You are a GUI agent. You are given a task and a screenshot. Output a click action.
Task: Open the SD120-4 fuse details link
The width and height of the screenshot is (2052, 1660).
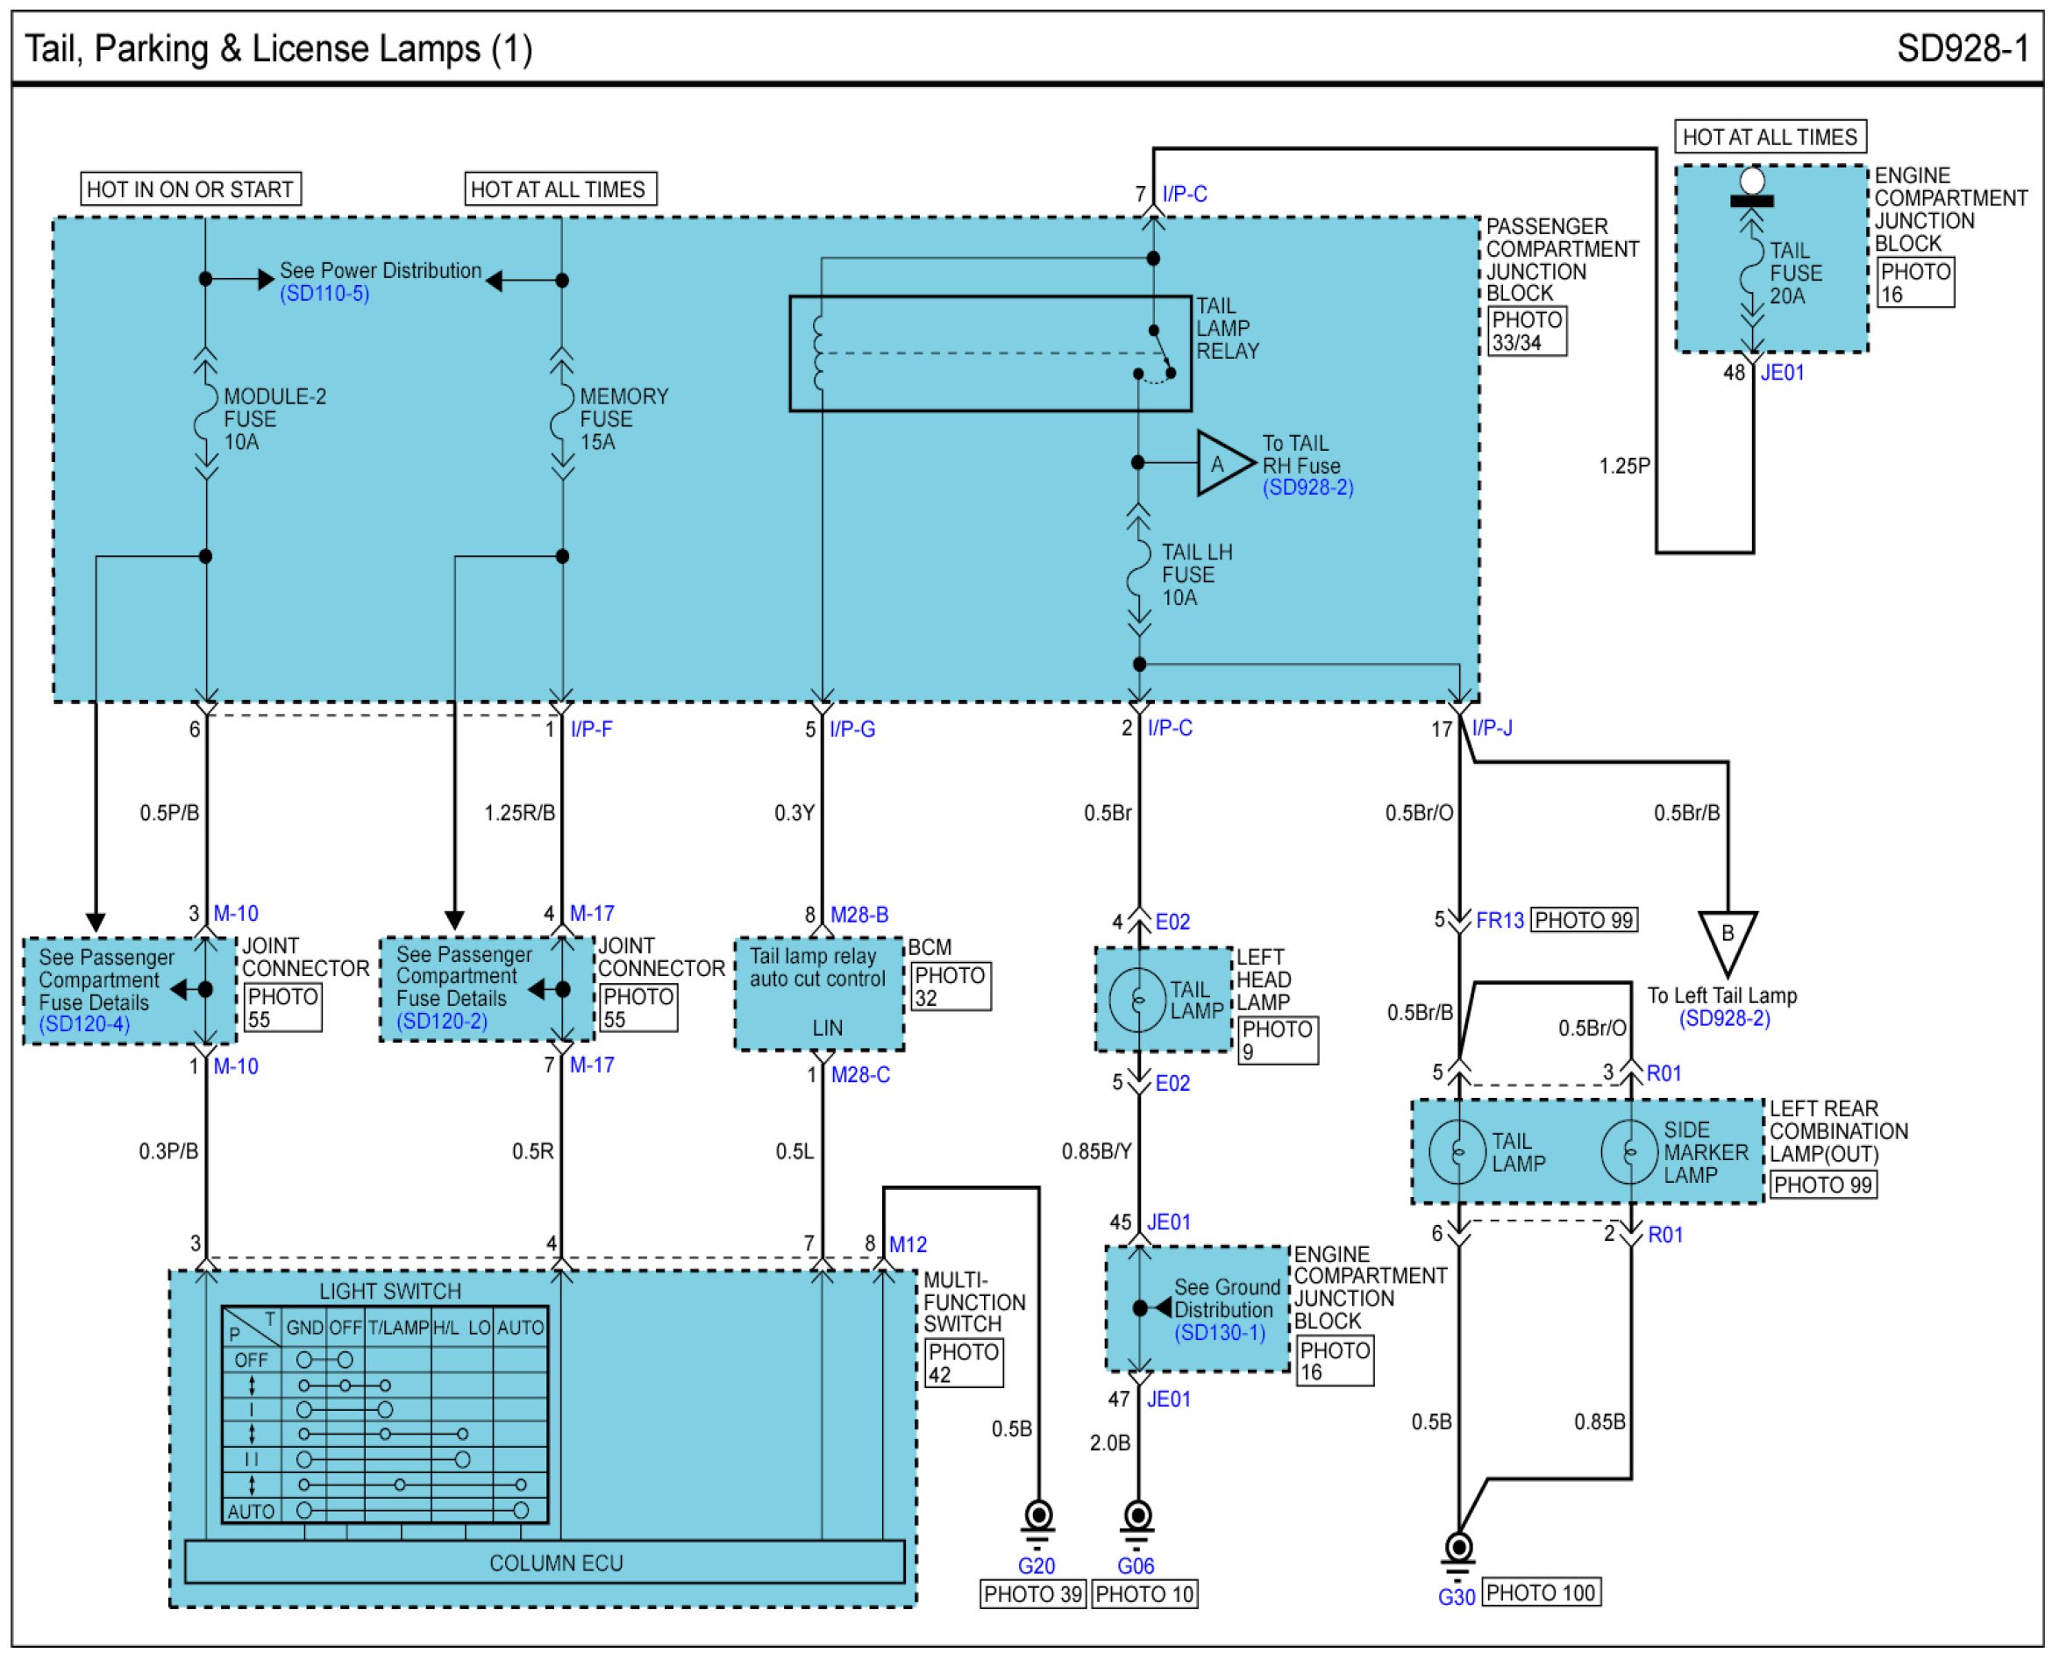pyautogui.click(x=84, y=1024)
